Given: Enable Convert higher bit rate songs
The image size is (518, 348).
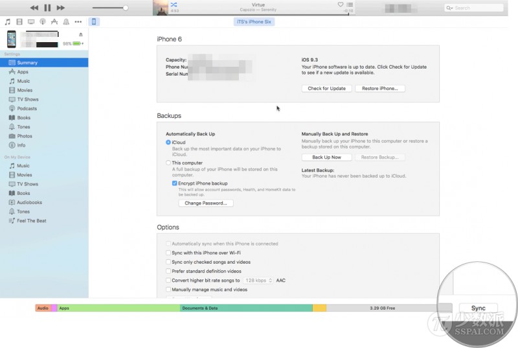Looking at the screenshot, I should pyautogui.click(x=168, y=280).
